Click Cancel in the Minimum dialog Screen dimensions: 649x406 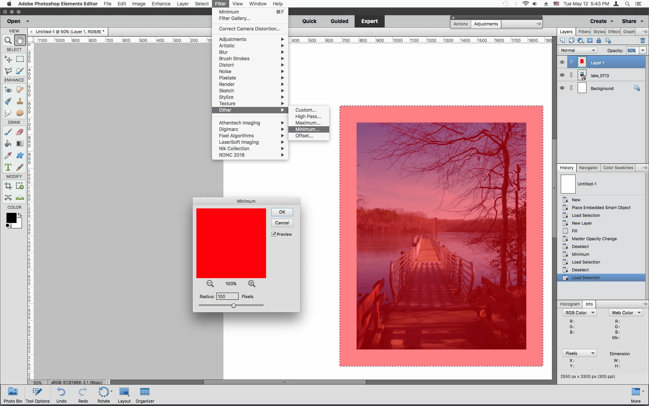pos(282,223)
